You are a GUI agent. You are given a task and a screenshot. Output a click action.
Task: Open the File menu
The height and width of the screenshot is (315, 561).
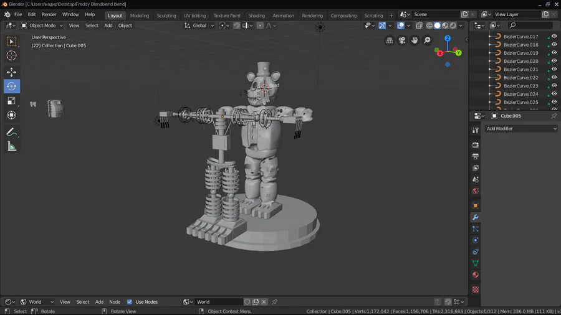click(18, 15)
